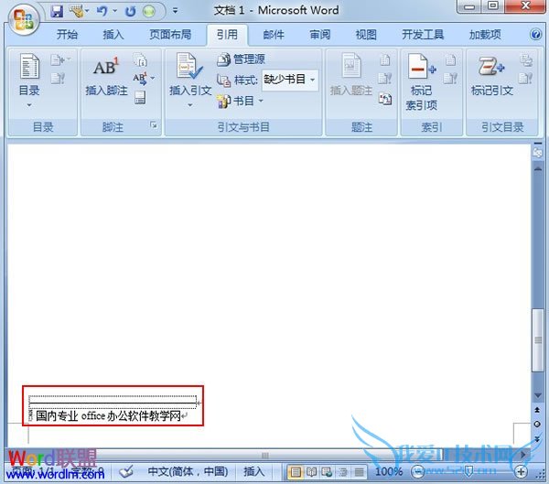Redo the last action

click(x=131, y=12)
